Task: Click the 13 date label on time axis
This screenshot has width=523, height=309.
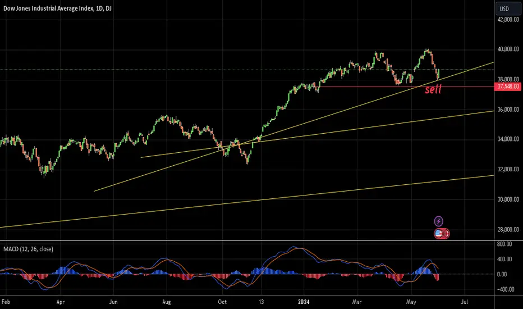Action: coord(261,302)
